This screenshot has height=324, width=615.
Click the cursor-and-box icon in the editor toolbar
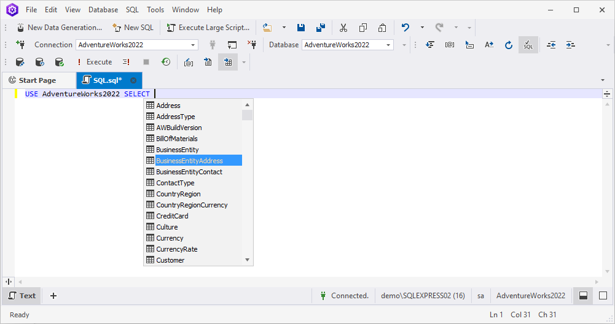point(469,45)
